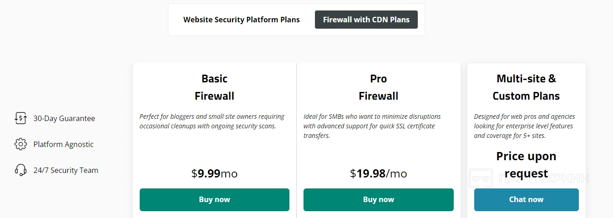Click the Pro Firewall plan heading
Viewport: 613px width, 218px height.
[x=379, y=87]
